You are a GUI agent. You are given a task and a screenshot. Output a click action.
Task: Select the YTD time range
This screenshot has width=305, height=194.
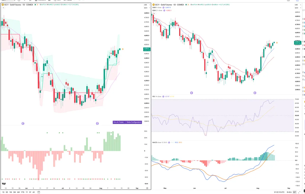tap(23, 192)
